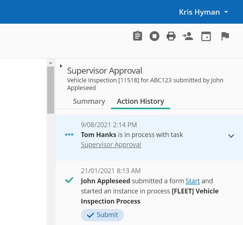Viewport: 243px width, 225px height.
Task: Click the Submit action pill
Action: click(x=102, y=215)
